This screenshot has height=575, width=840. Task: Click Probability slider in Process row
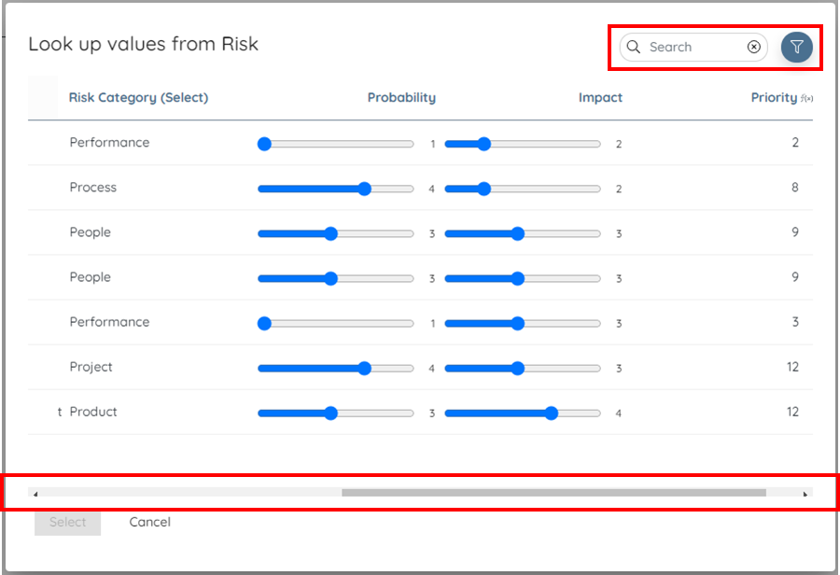point(336,189)
